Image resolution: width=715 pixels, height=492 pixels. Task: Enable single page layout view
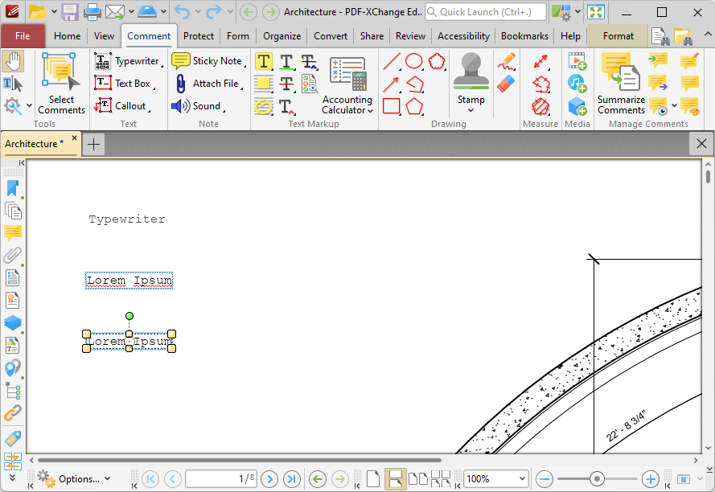[x=372, y=479]
